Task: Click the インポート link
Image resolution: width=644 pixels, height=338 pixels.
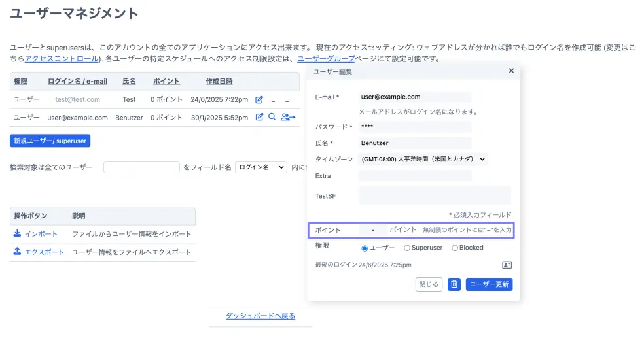Action: [41, 234]
